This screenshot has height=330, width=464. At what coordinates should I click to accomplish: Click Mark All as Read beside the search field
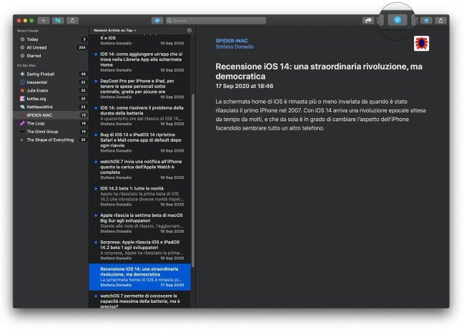tap(157, 21)
